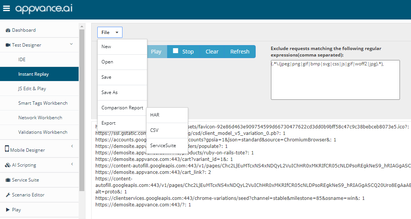Screen dimensions: 411x219
Task: Click the Play triangle icon in sidebar
Action: pos(8,210)
